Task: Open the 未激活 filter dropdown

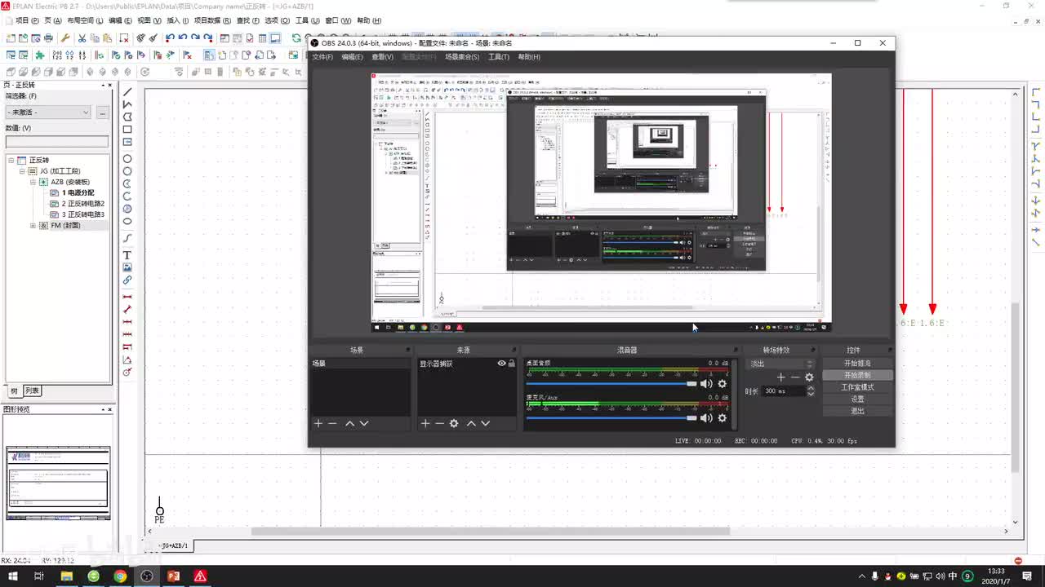Action: tap(48, 113)
